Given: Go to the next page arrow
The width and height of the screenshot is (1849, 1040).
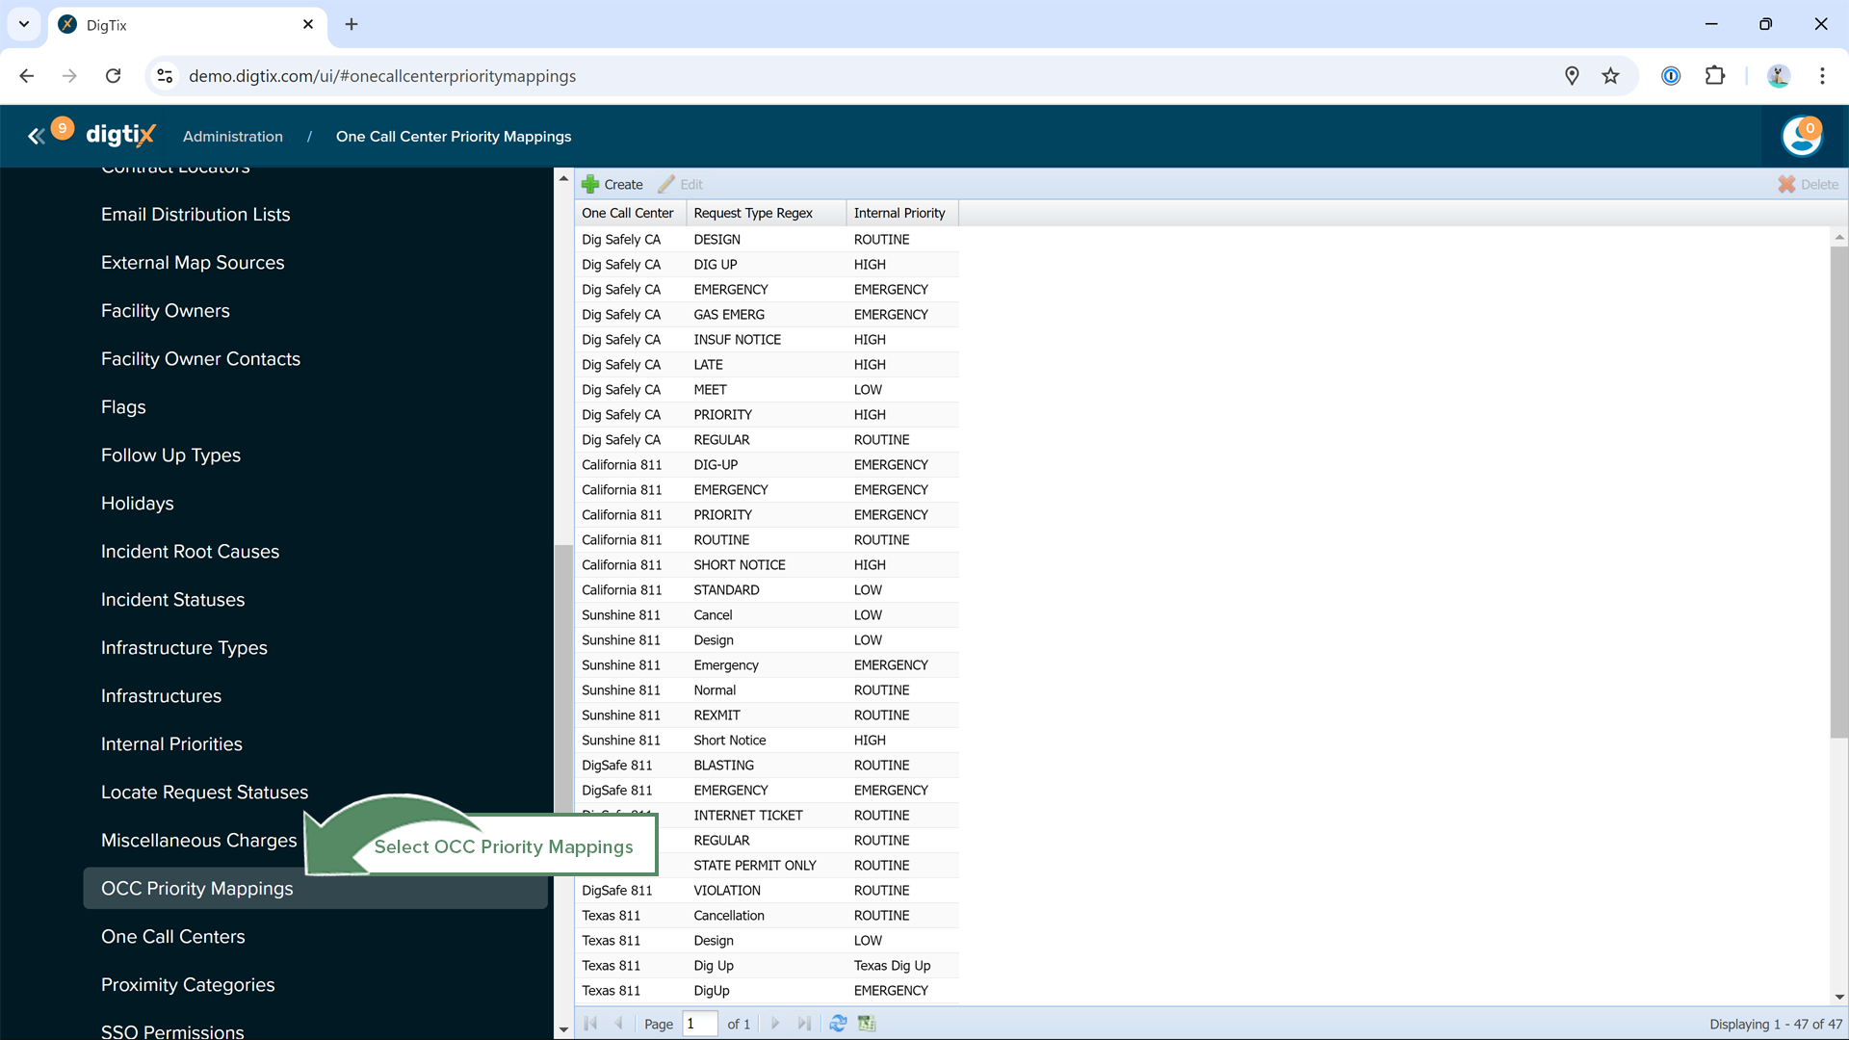Looking at the screenshot, I should (x=775, y=1024).
